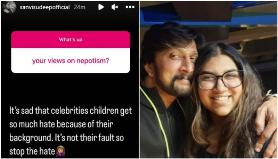Viewport: 278px width, 159px height.
Task: Play the story with the play icon
Action: pyautogui.click(x=101, y=7)
